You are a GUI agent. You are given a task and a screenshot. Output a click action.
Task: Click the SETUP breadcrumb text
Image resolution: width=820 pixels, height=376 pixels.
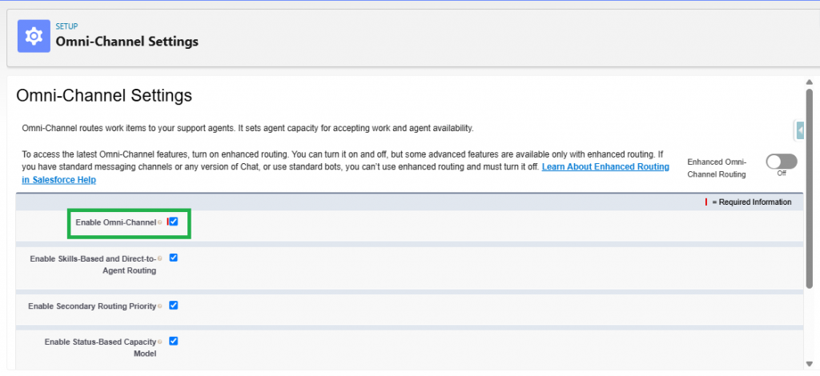(x=67, y=26)
